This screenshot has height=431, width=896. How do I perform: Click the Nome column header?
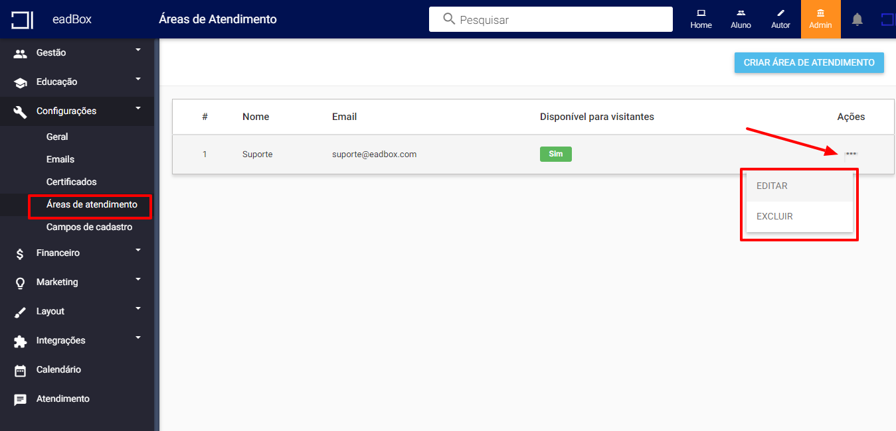point(256,117)
